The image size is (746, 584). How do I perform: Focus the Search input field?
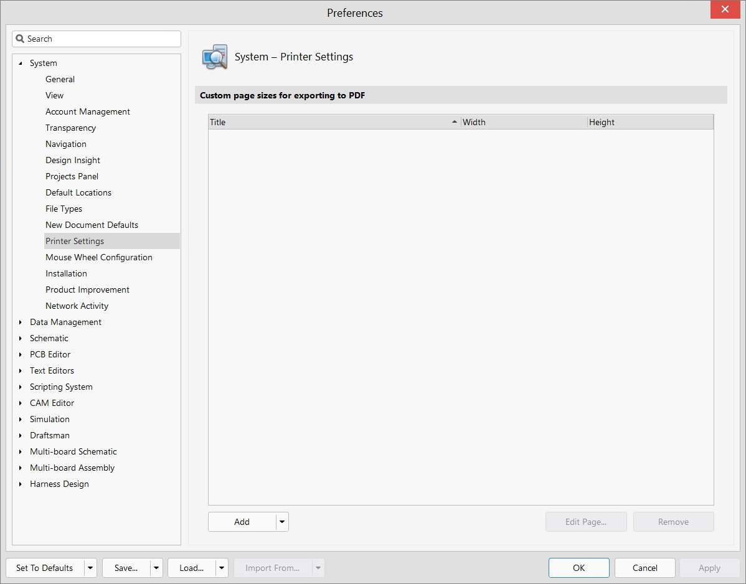pos(97,39)
